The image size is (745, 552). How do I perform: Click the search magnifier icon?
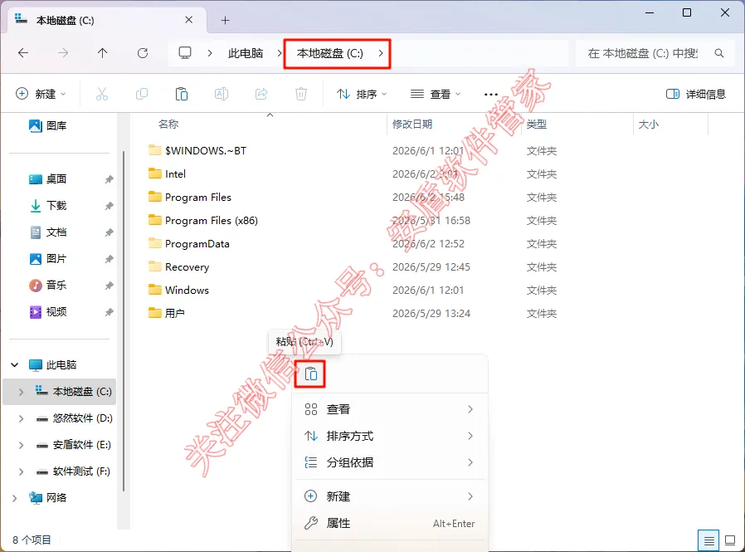pyautogui.click(x=719, y=53)
